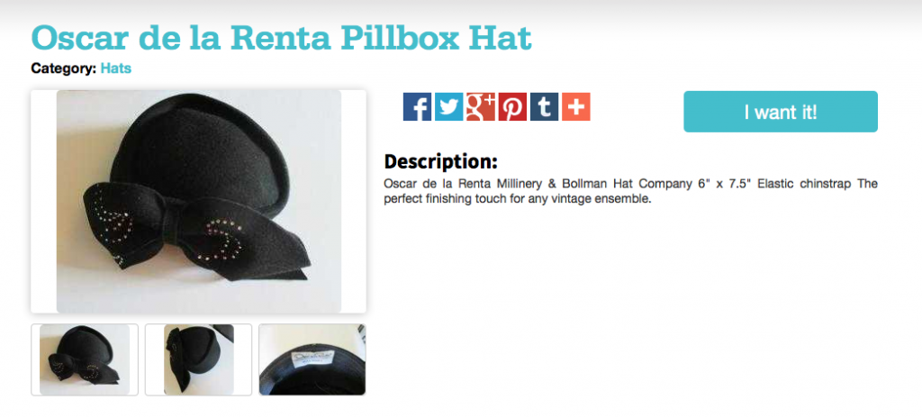
Task: Open more sharing options plus icon
Action: click(x=575, y=106)
